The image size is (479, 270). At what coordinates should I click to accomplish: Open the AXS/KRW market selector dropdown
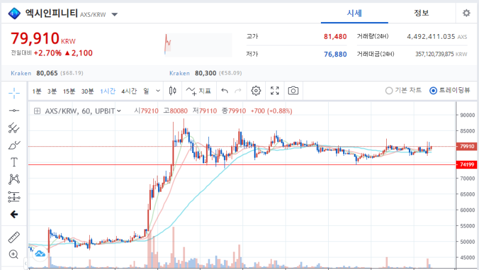coord(114,14)
